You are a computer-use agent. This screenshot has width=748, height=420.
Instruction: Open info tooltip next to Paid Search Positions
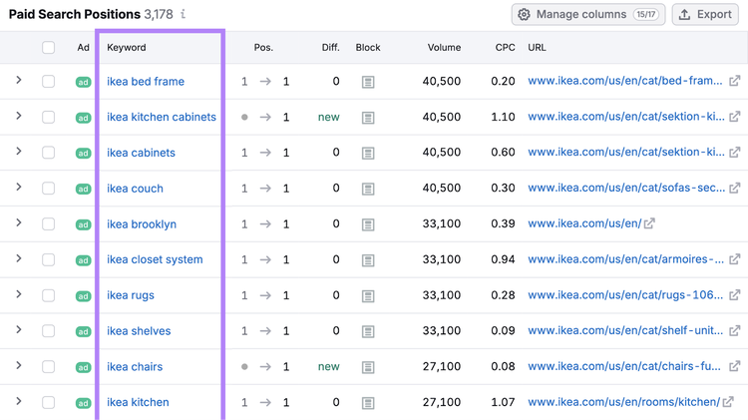click(x=183, y=14)
